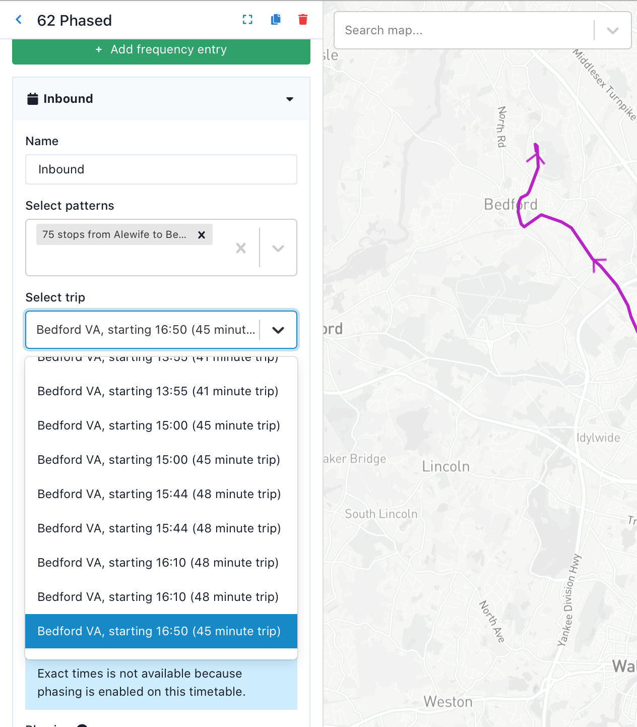
Task: Collapse the Inbound timetable section
Action: tap(290, 99)
